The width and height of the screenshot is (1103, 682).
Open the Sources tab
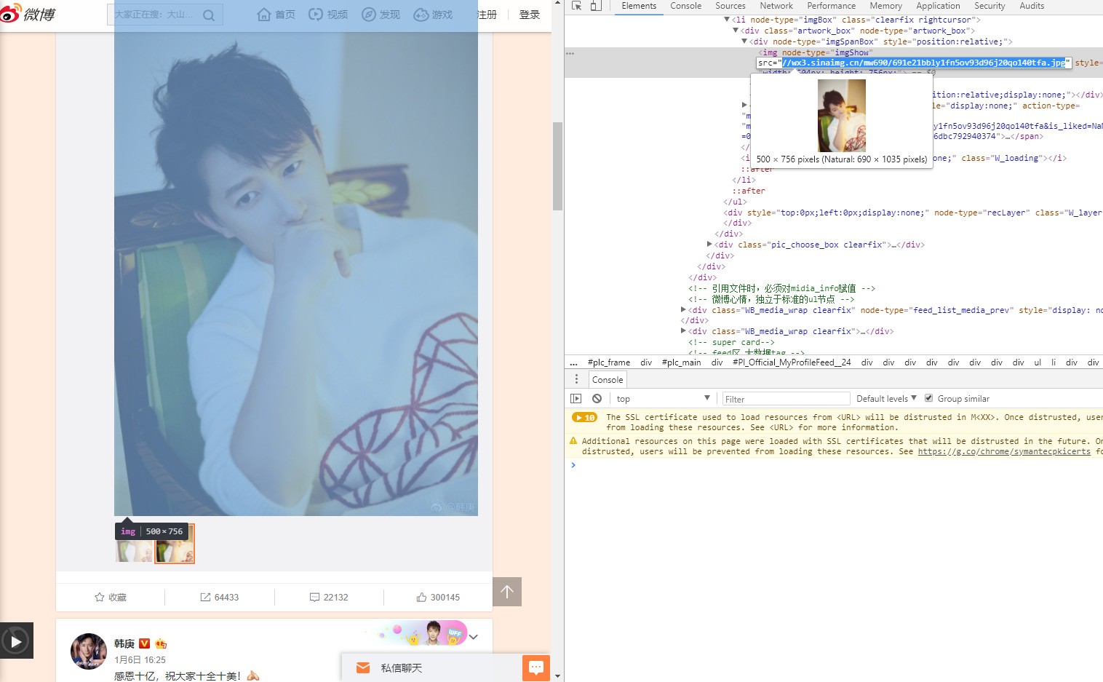(730, 6)
